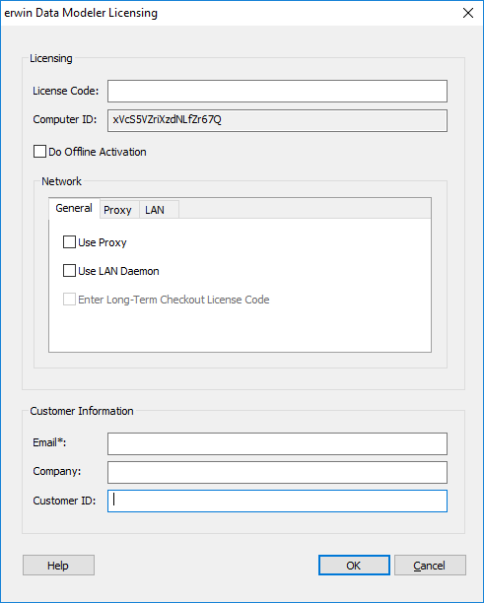
Task: Click the erwin Data Modeler Licensing title bar
Action: pyautogui.click(x=231, y=13)
